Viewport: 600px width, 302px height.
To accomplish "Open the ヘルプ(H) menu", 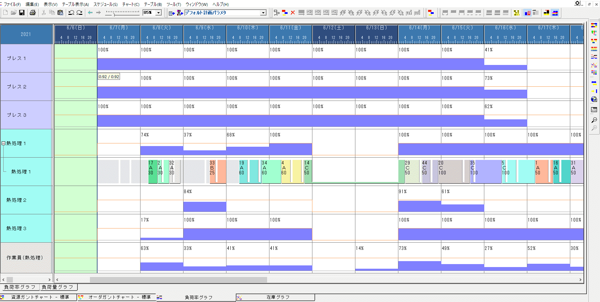I will [220, 4].
